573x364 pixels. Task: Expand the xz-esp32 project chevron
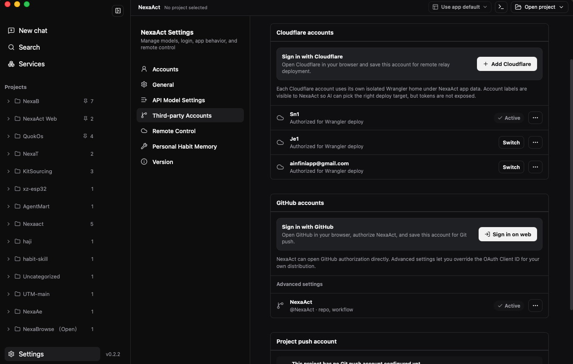(x=8, y=189)
